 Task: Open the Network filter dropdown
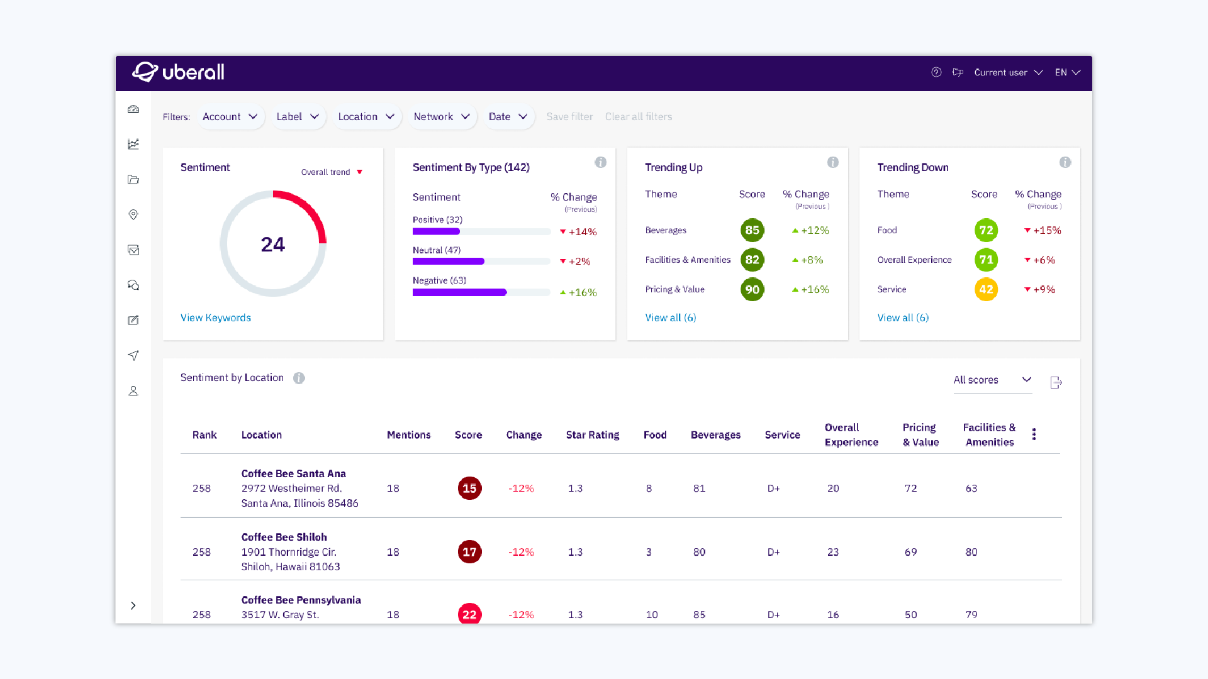[440, 116]
